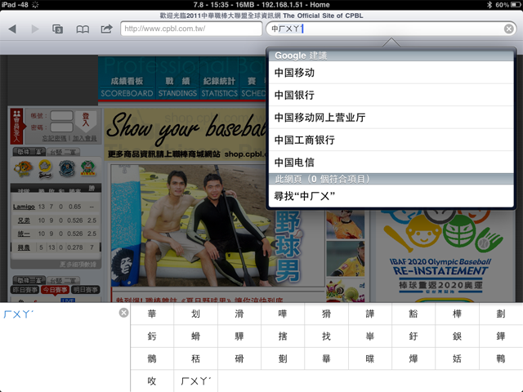The image size is (523, 392).
Task: Tap the 帳號 account input box
Action: pyautogui.click(x=62, y=116)
